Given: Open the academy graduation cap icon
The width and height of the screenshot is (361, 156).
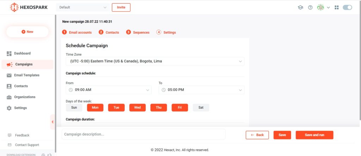Looking at the screenshot, I should (x=300, y=7).
